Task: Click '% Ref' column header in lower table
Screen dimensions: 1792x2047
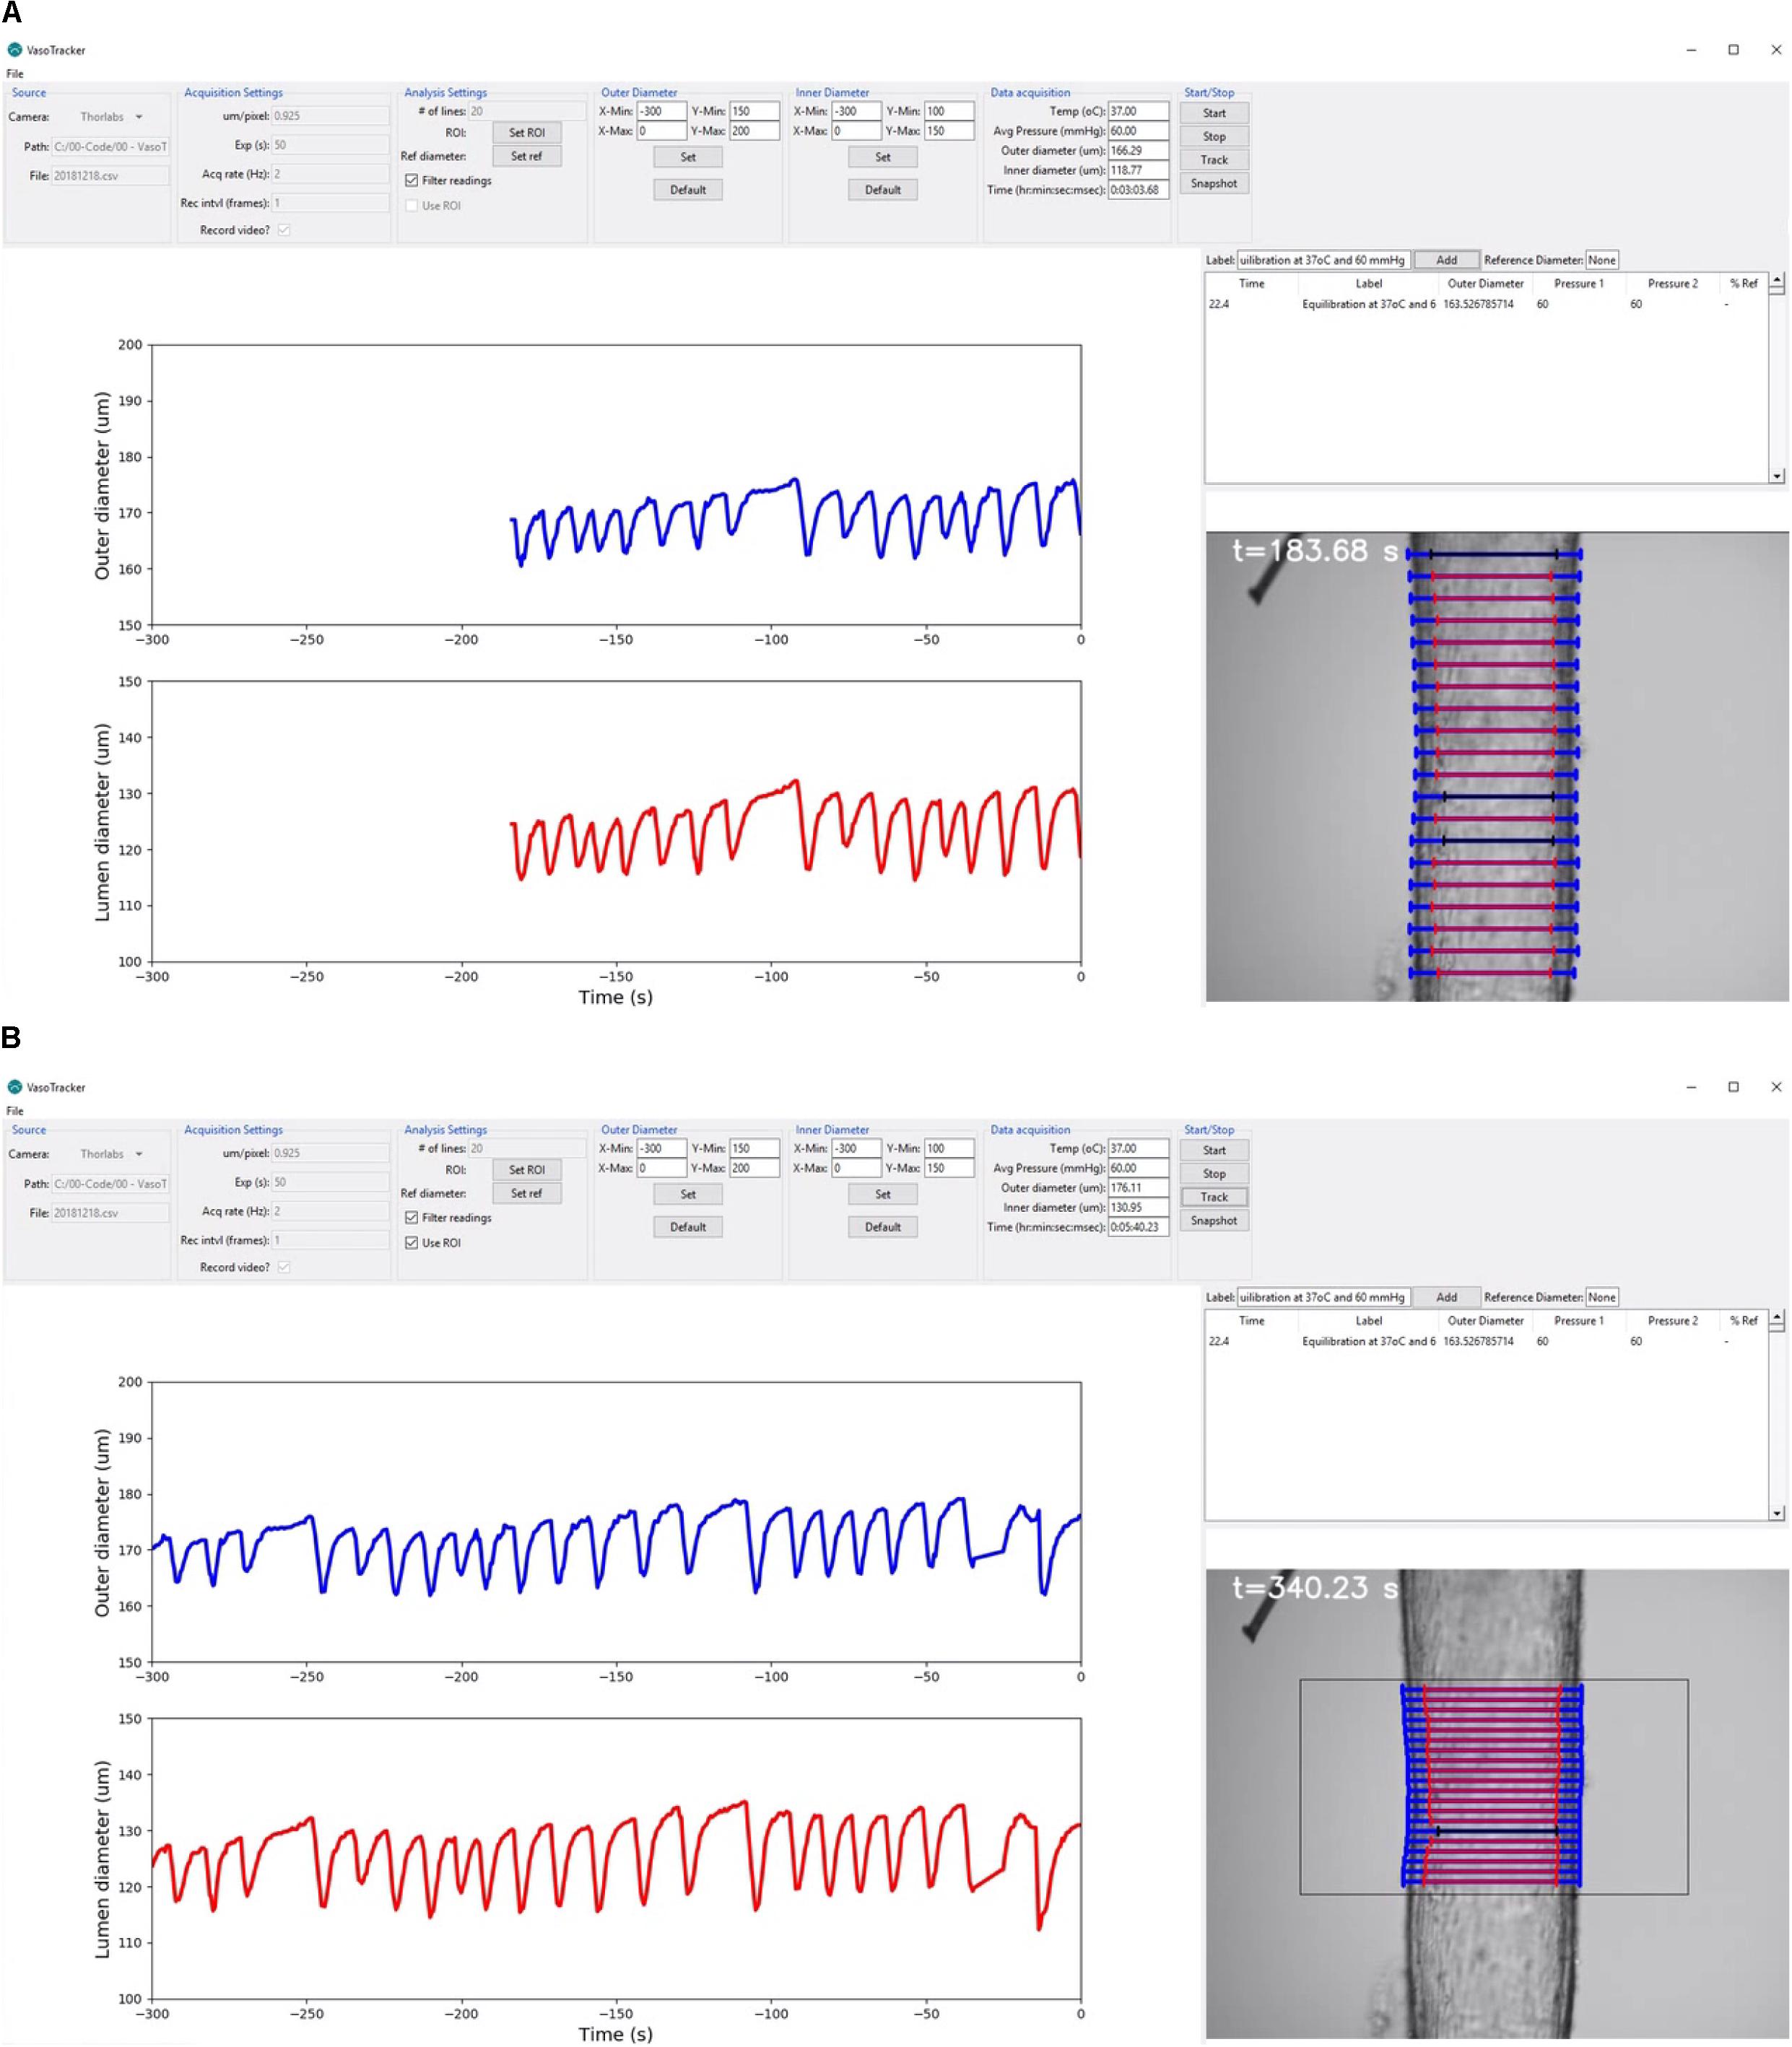Action: click(1743, 1320)
